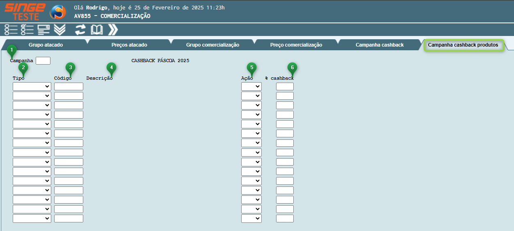This screenshot has height=231, width=514.
Task: Click the Campanha input field
Action: [43, 61]
